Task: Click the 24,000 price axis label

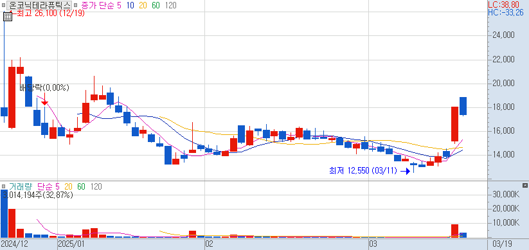Action: pos(503,35)
